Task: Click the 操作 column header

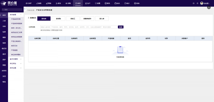Action: [203, 38]
